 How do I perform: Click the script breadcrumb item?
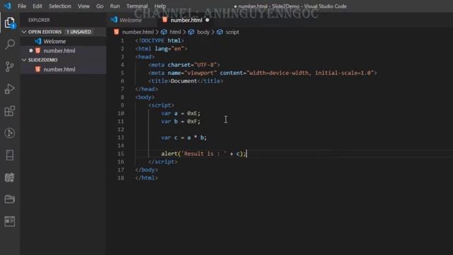click(232, 32)
